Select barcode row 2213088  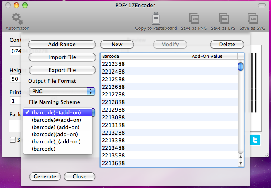point(169,117)
